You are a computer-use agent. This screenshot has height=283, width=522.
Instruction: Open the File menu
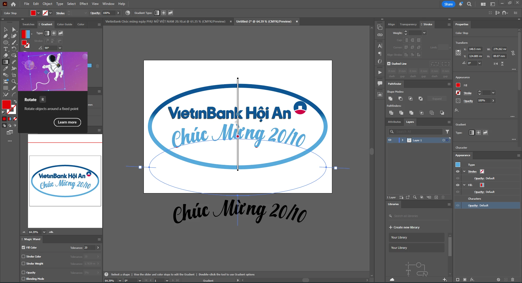pyautogui.click(x=27, y=4)
